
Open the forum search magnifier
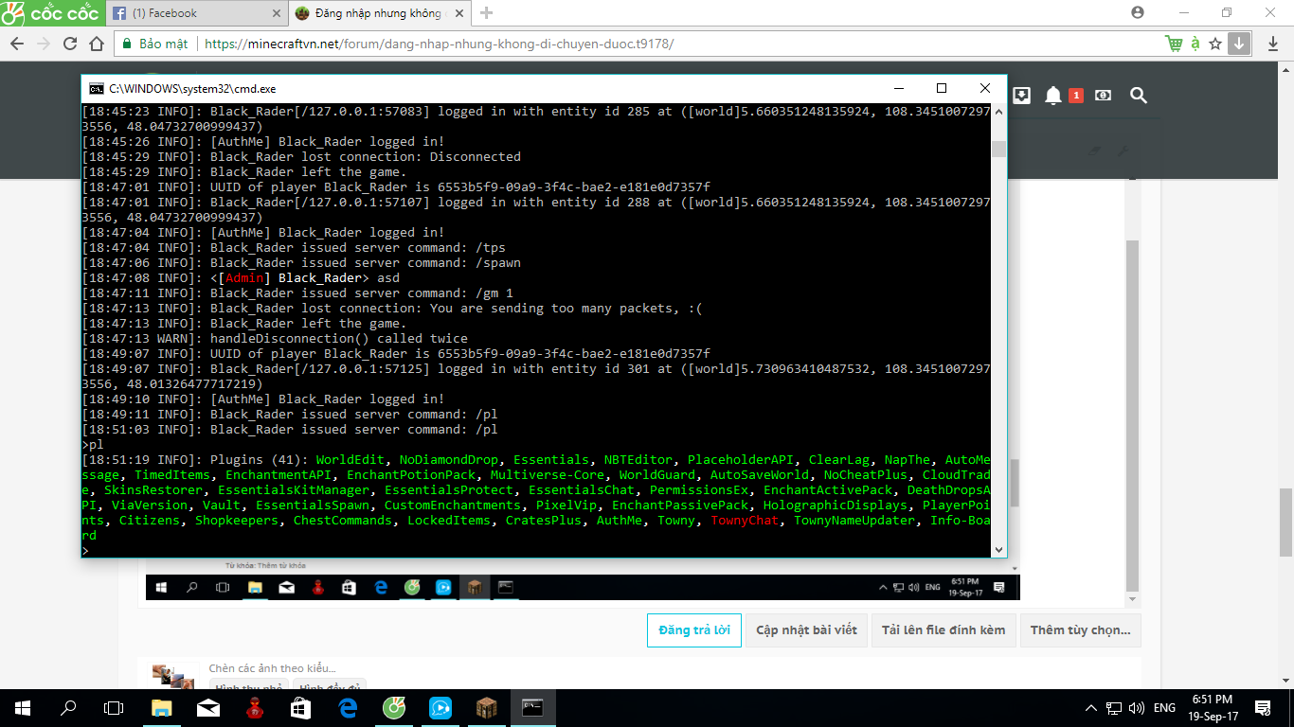pyautogui.click(x=1139, y=95)
